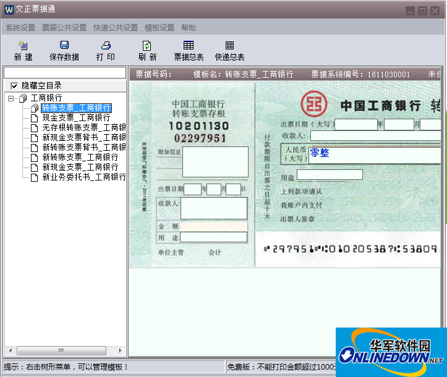The height and width of the screenshot is (377, 447).
Task: Open the 系统设置 menu
Action: (20, 28)
